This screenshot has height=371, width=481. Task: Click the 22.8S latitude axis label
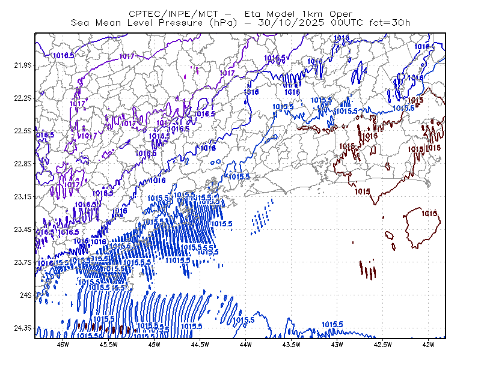(23, 164)
